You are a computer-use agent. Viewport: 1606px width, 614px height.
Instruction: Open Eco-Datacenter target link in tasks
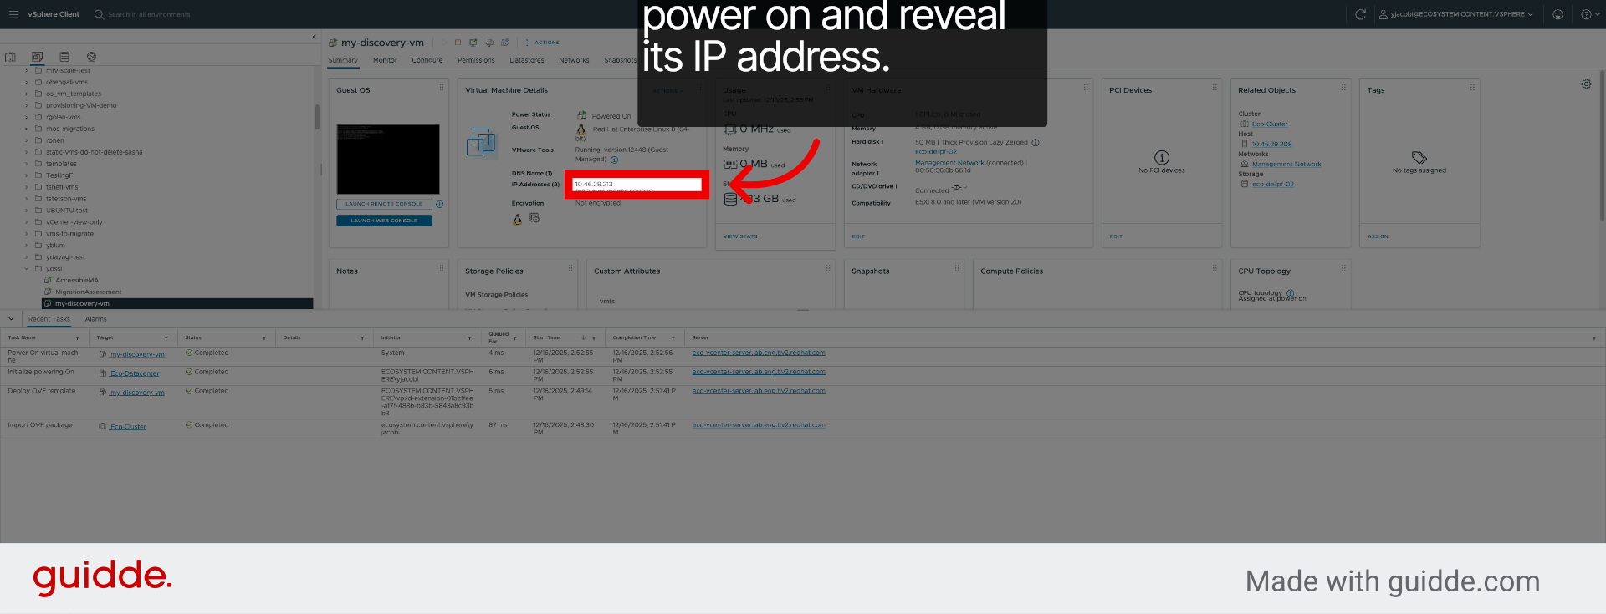click(135, 373)
